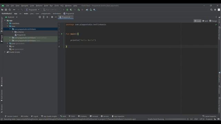The image size is (221, 124).
Task: Open the Refactor menu
Action: click(39, 6)
